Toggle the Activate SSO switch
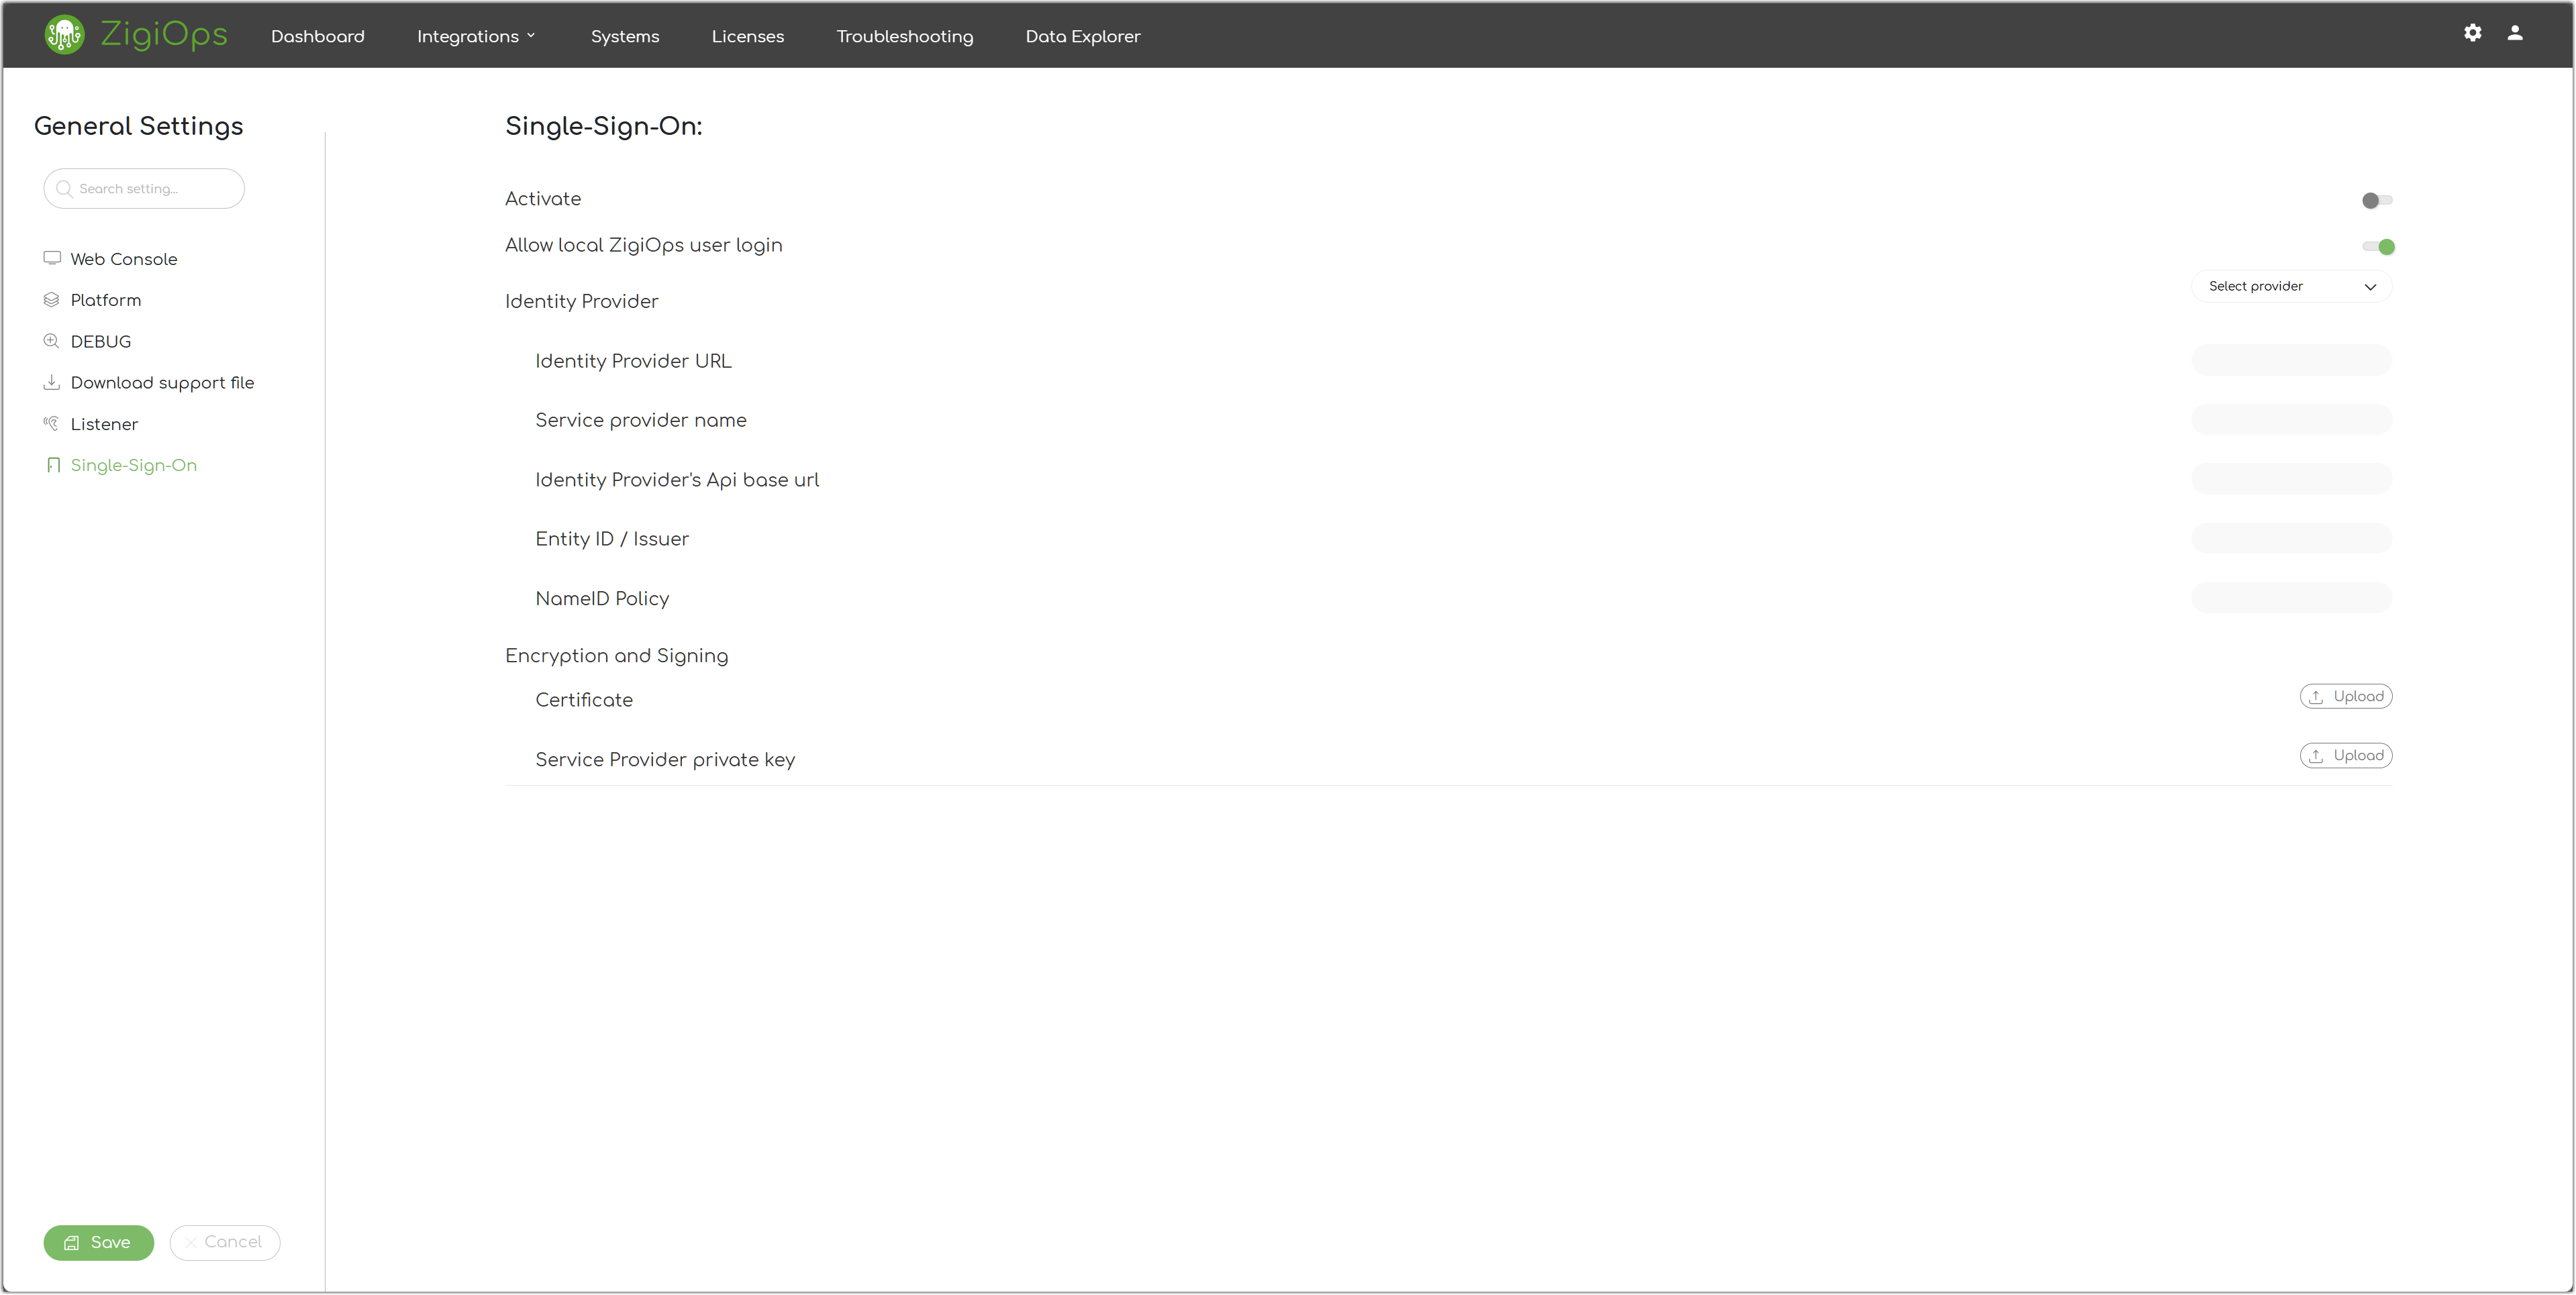The height and width of the screenshot is (1295, 2576). (x=2377, y=200)
